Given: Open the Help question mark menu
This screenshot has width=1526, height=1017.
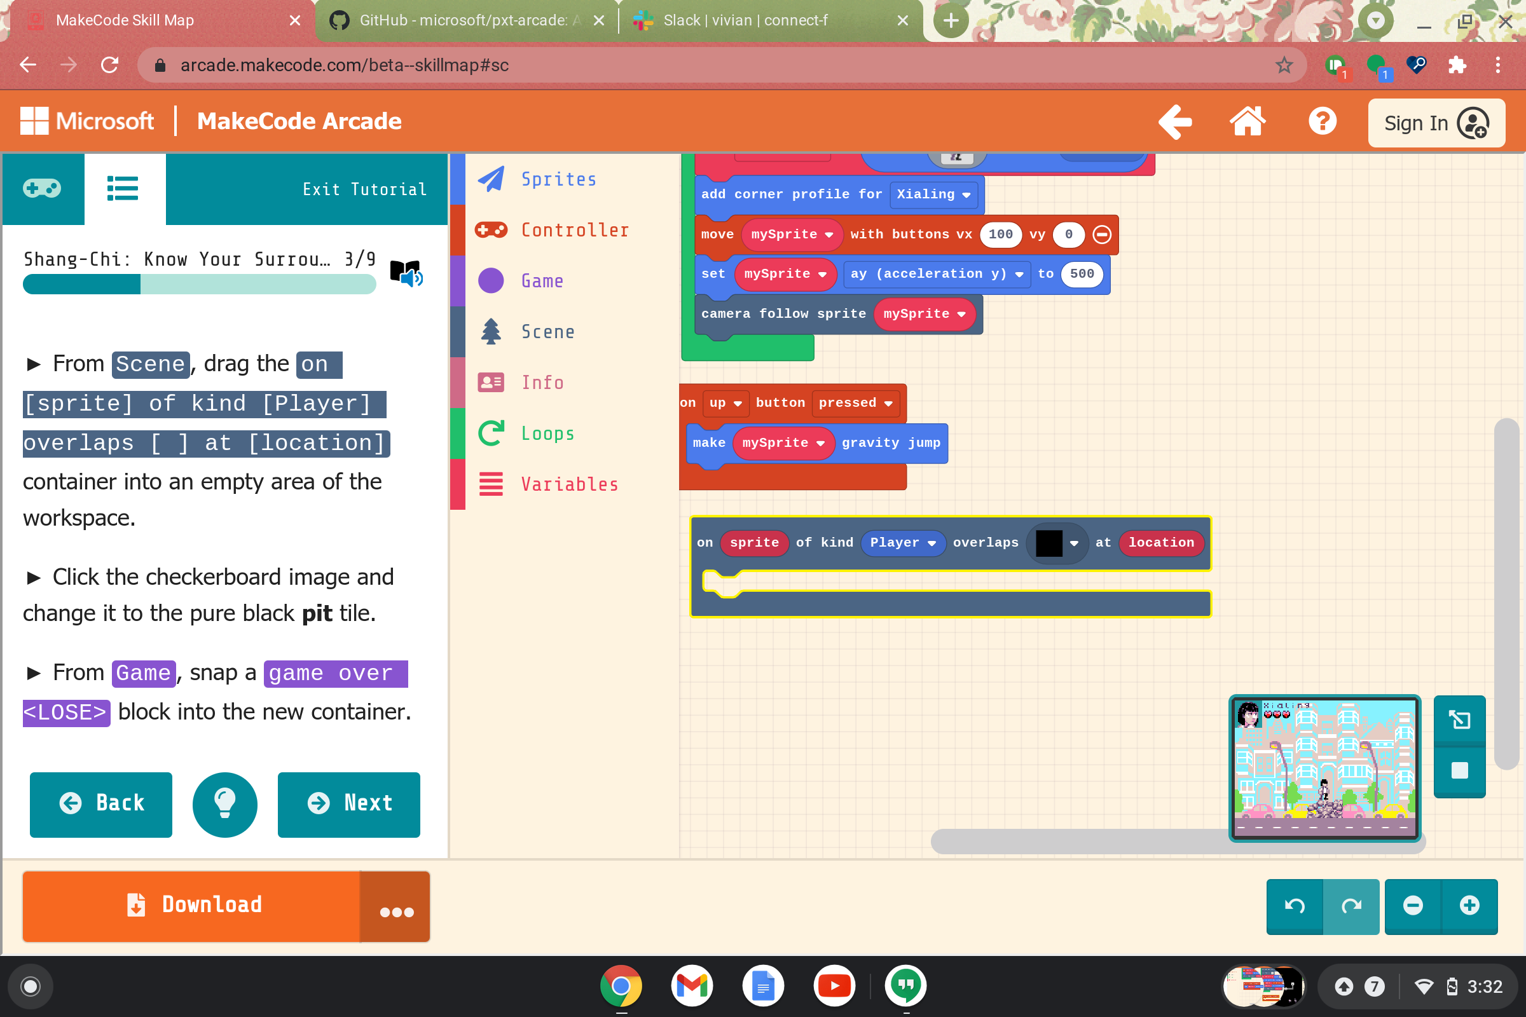Looking at the screenshot, I should pyautogui.click(x=1323, y=122).
